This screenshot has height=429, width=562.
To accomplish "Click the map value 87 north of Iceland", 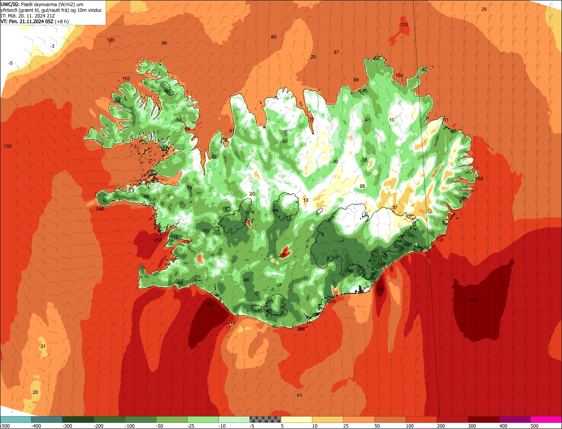I will click(336, 52).
